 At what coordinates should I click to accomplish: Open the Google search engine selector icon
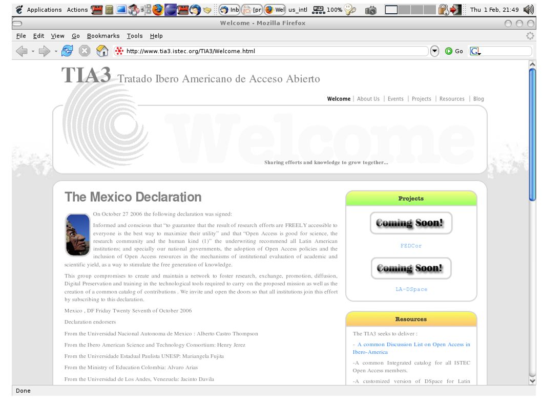point(475,51)
